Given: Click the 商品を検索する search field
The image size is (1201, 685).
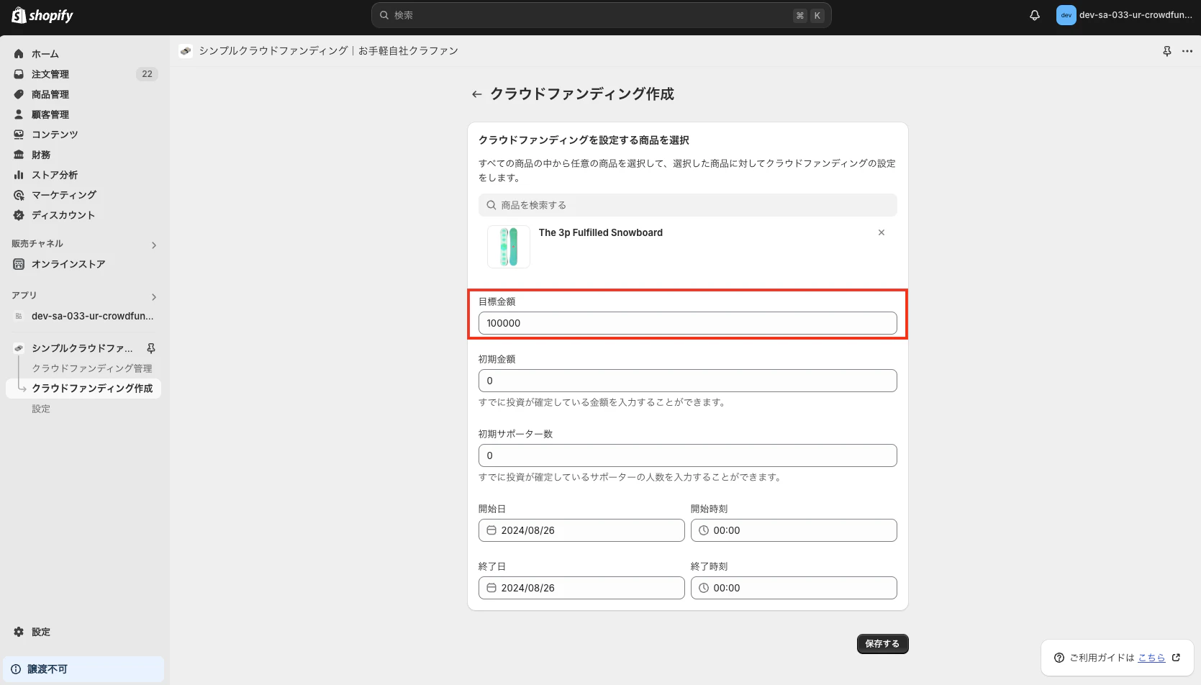Looking at the screenshot, I should pyautogui.click(x=687, y=204).
